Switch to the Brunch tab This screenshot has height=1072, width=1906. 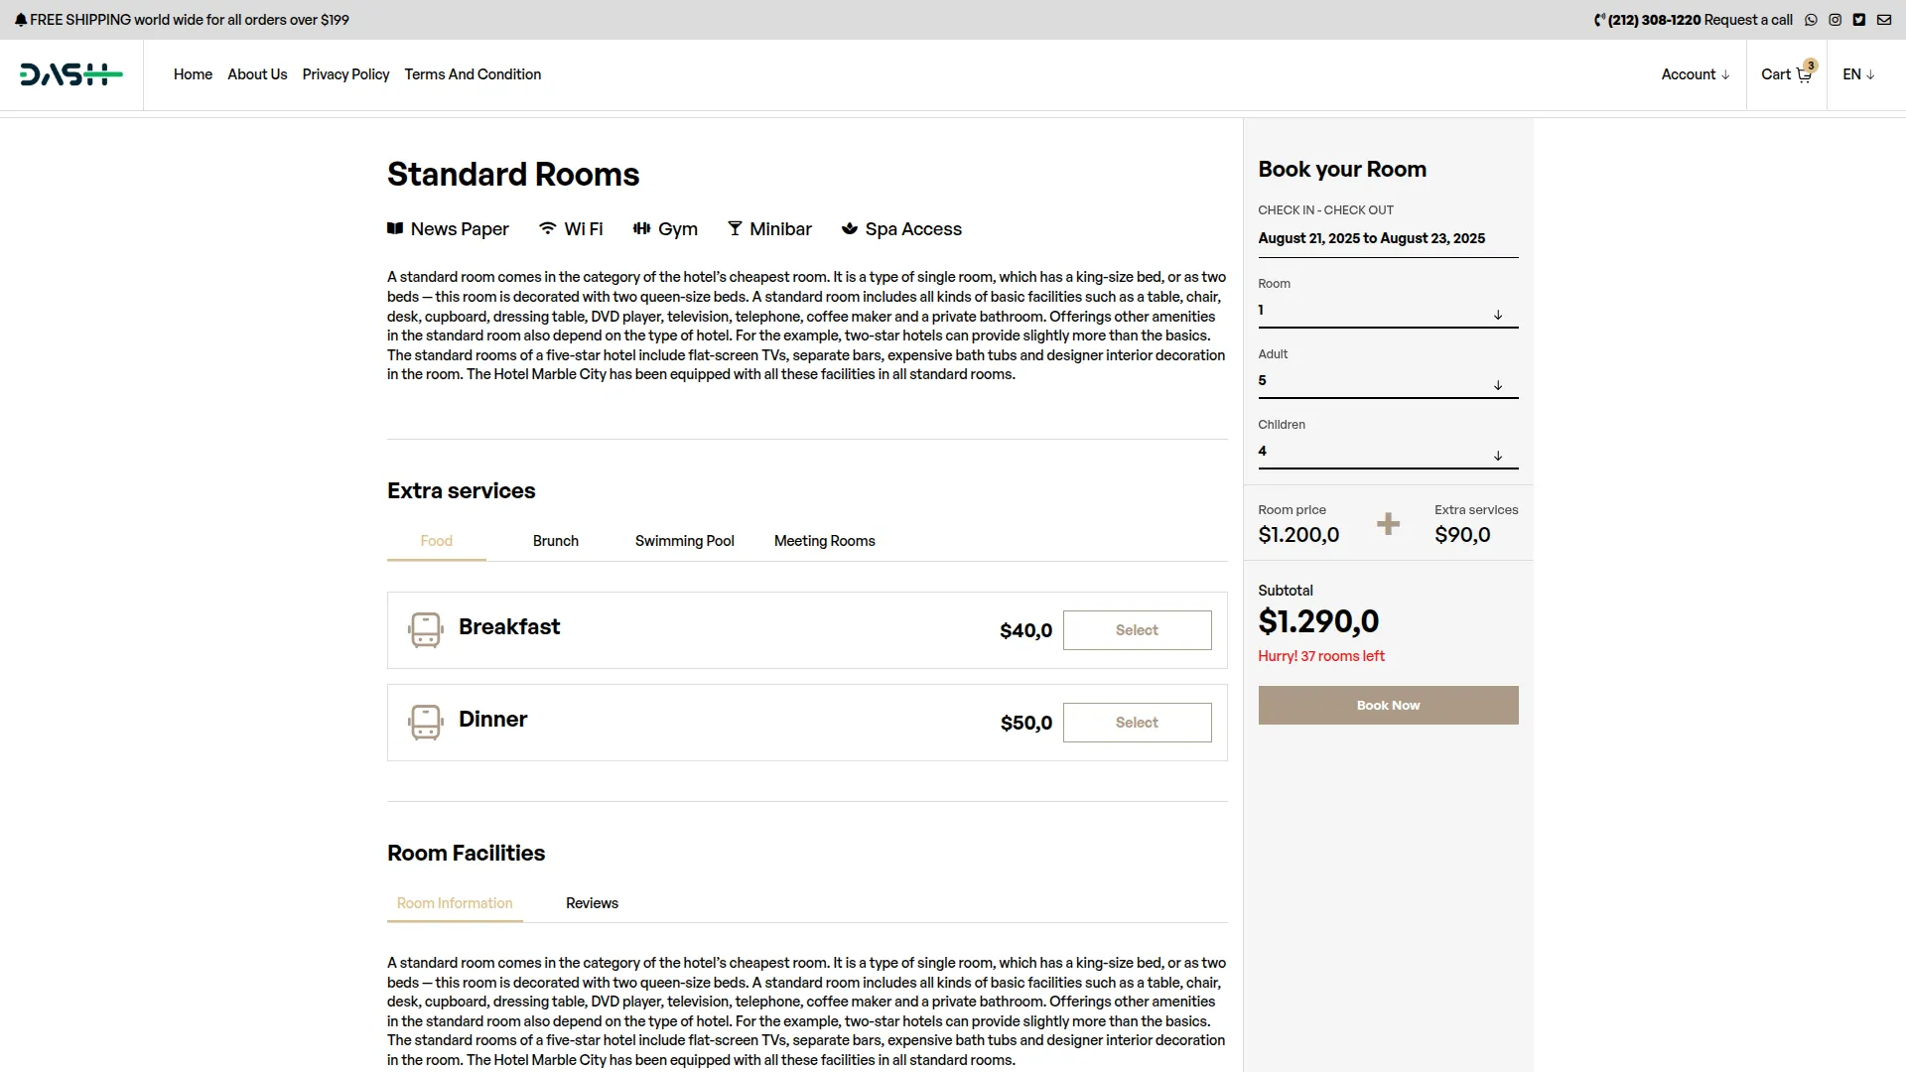click(555, 541)
